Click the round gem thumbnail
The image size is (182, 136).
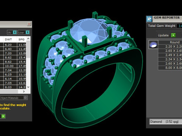point(153,45)
